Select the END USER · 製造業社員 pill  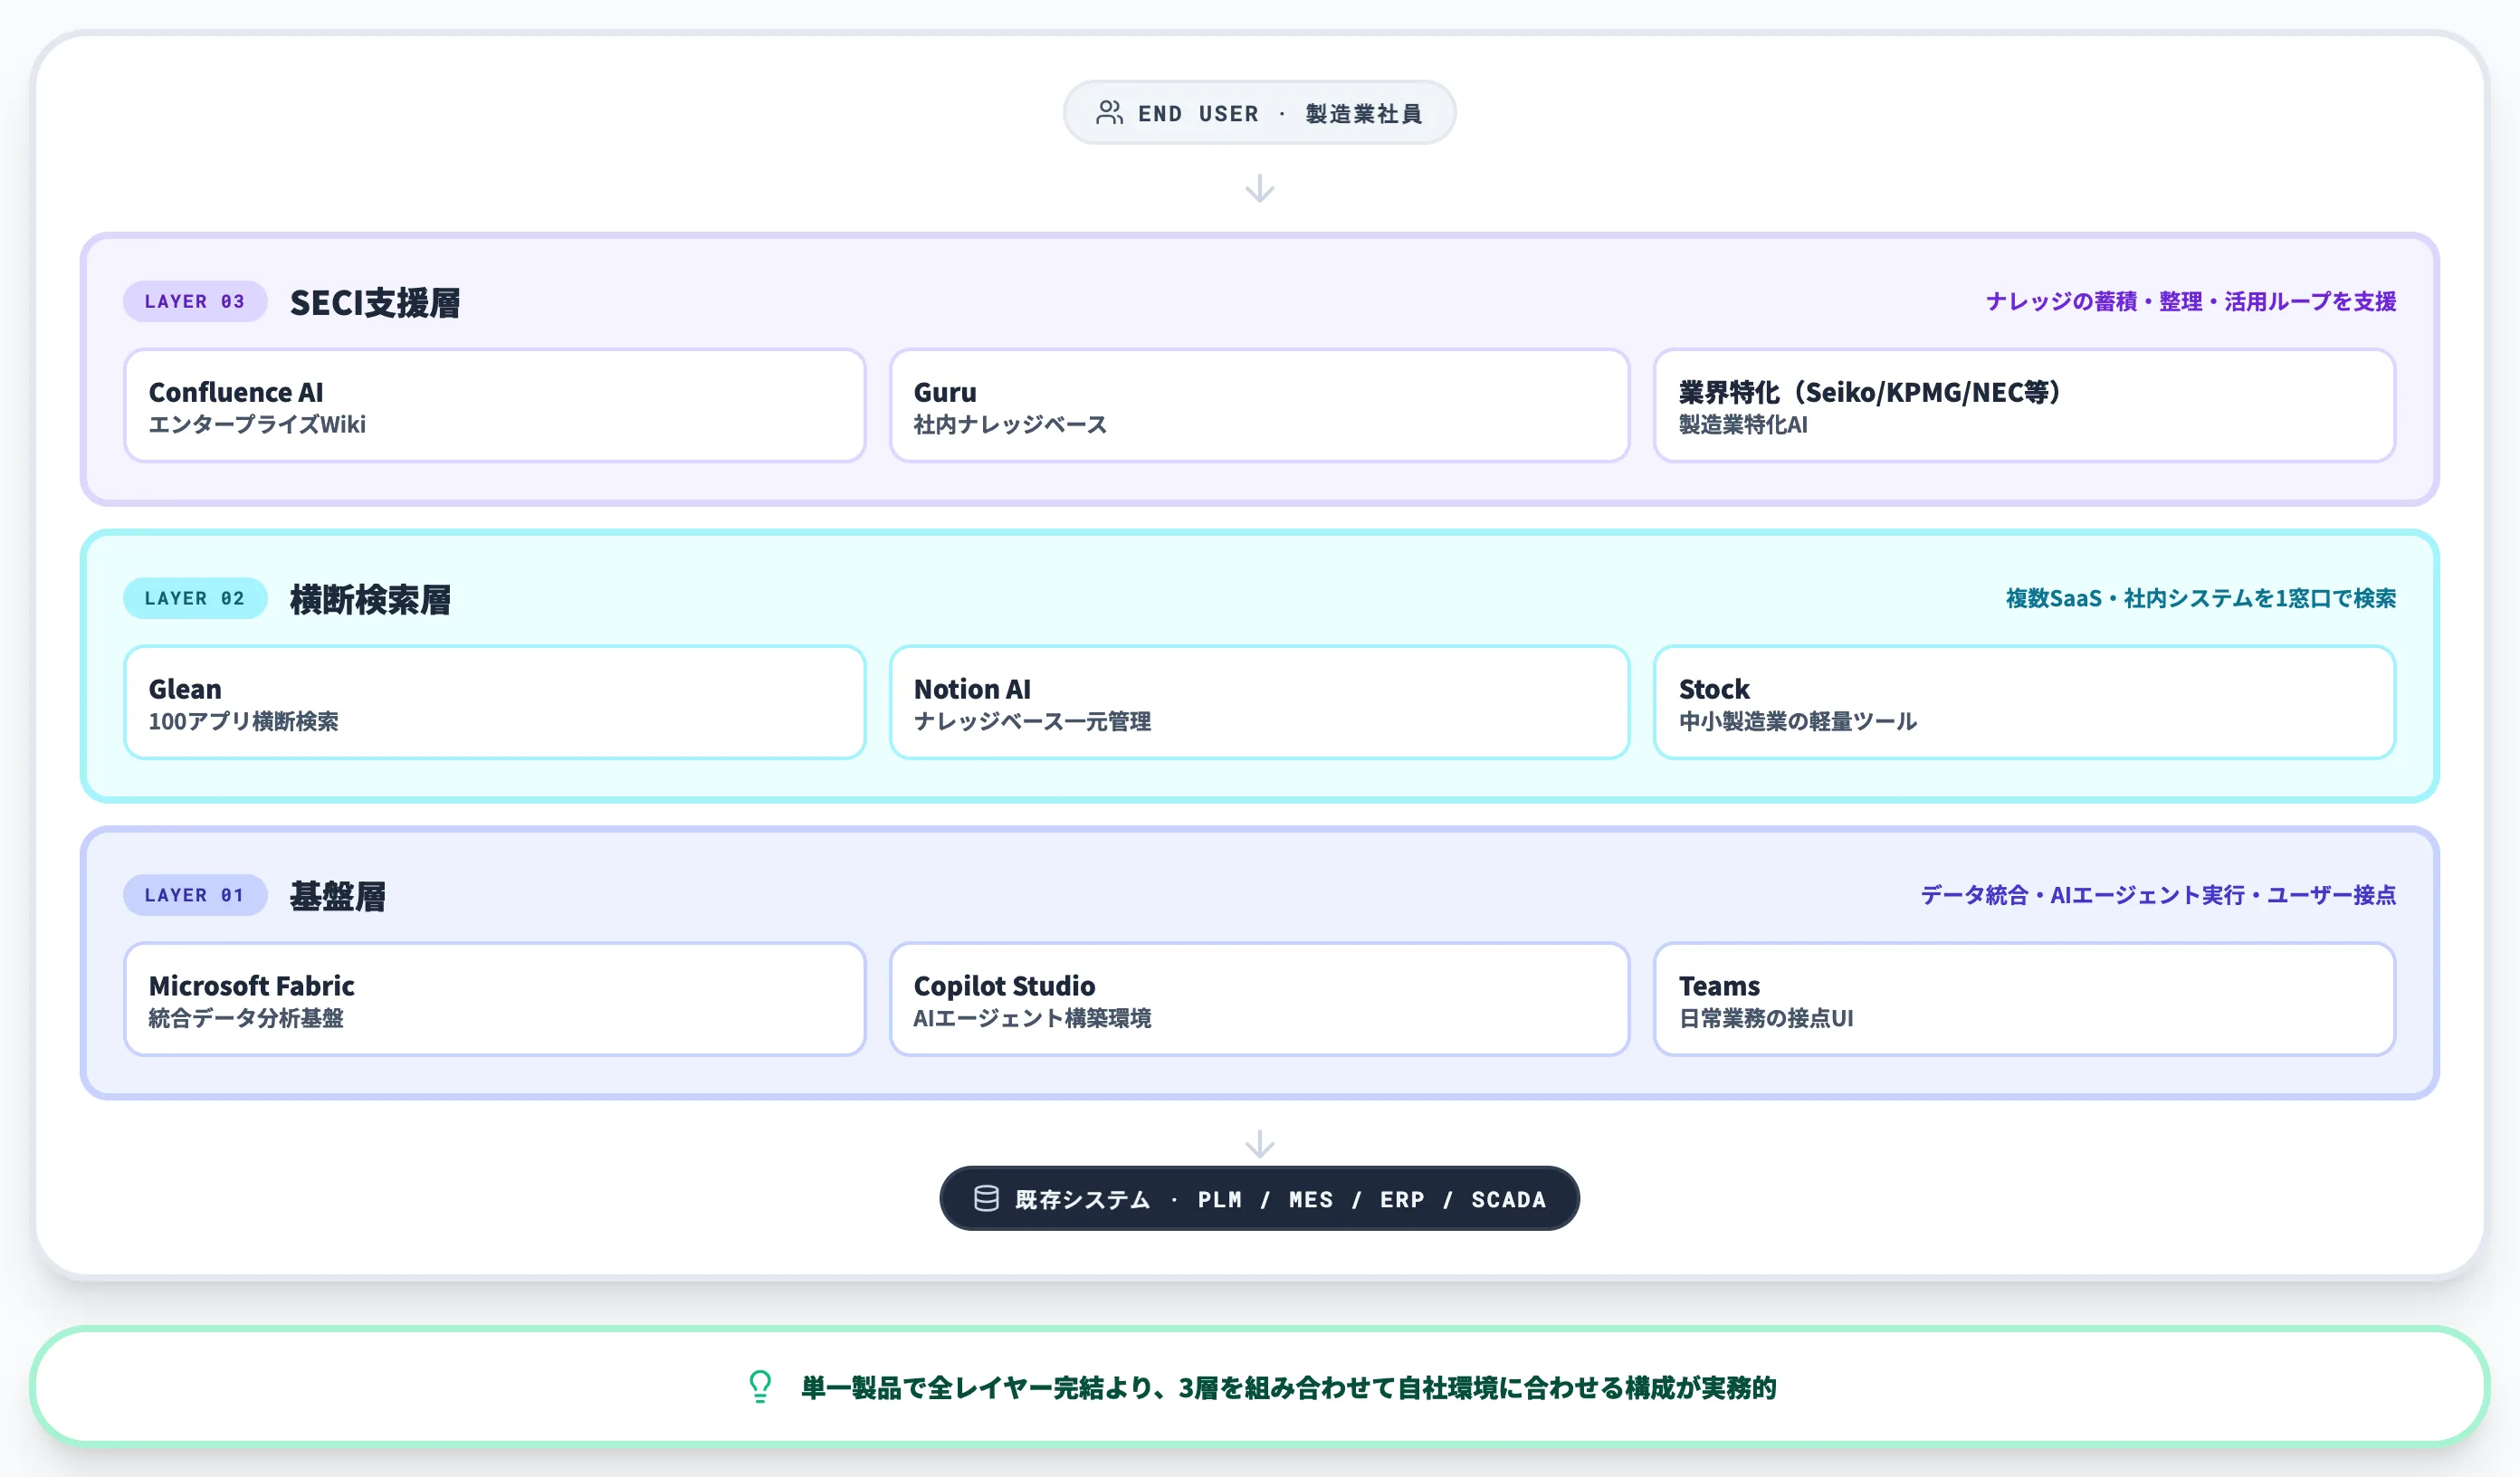click(x=1259, y=112)
